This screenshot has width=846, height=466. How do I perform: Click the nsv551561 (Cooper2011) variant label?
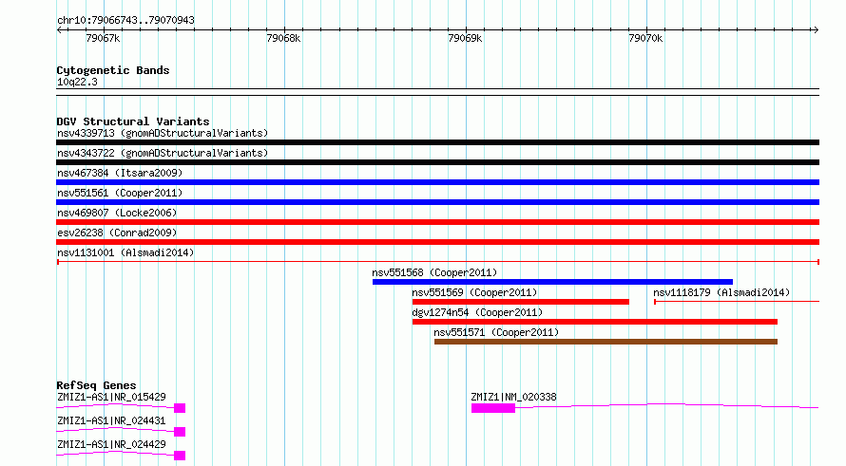tap(120, 193)
